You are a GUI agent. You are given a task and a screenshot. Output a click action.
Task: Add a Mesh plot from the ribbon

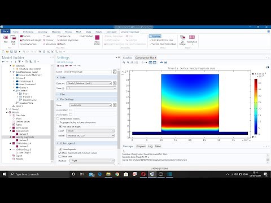[x=62, y=44]
